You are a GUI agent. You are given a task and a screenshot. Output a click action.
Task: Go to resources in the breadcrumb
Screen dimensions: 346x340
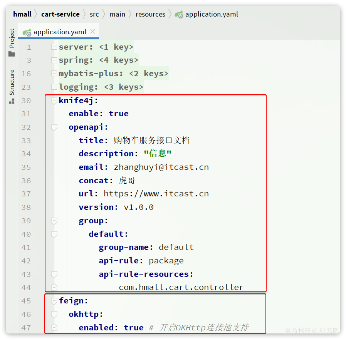pyautogui.click(x=150, y=14)
